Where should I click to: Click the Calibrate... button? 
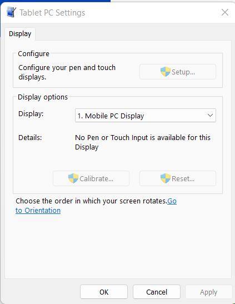click(x=91, y=178)
